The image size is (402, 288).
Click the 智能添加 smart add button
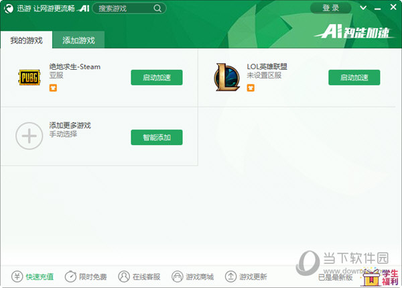tap(156, 138)
